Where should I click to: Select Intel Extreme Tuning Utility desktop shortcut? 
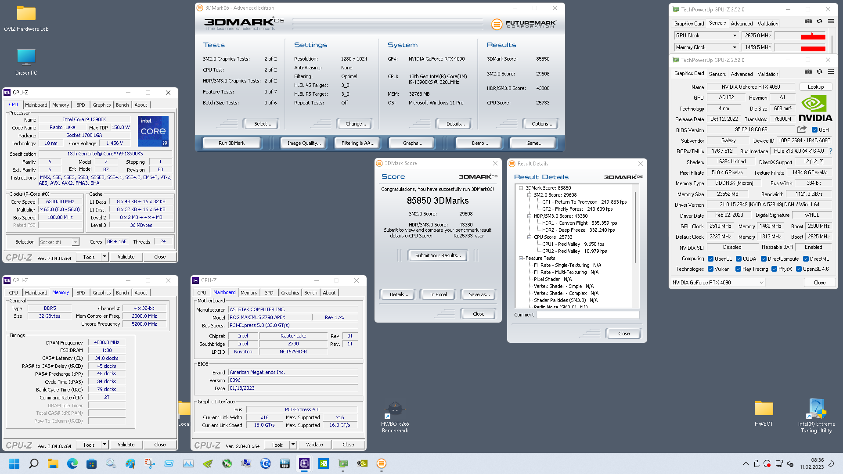click(x=816, y=416)
